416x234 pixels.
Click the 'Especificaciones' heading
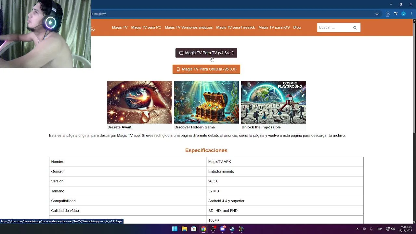206,150
